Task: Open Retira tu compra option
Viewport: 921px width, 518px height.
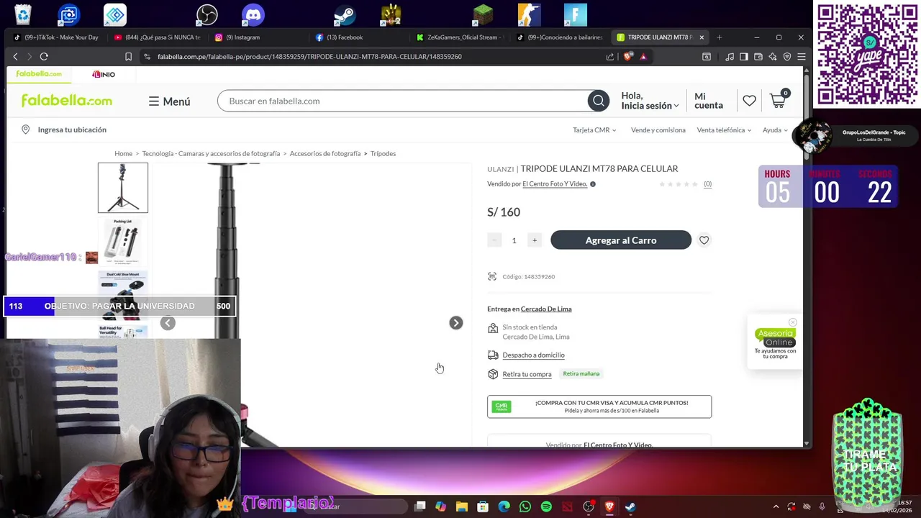Action: tap(527, 374)
